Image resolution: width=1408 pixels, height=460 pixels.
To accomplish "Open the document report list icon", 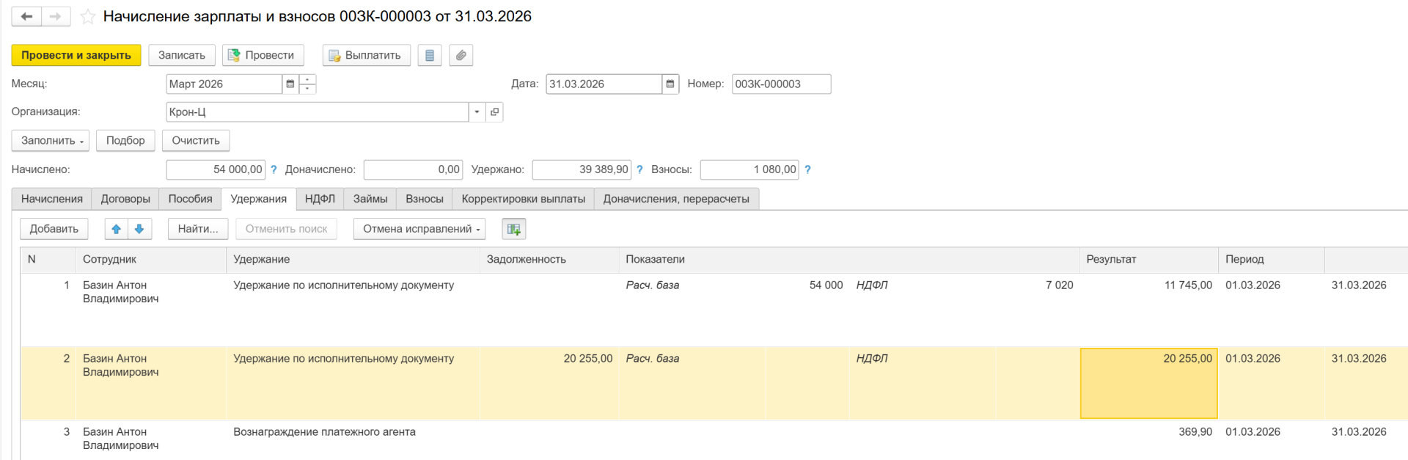I will click(x=430, y=55).
